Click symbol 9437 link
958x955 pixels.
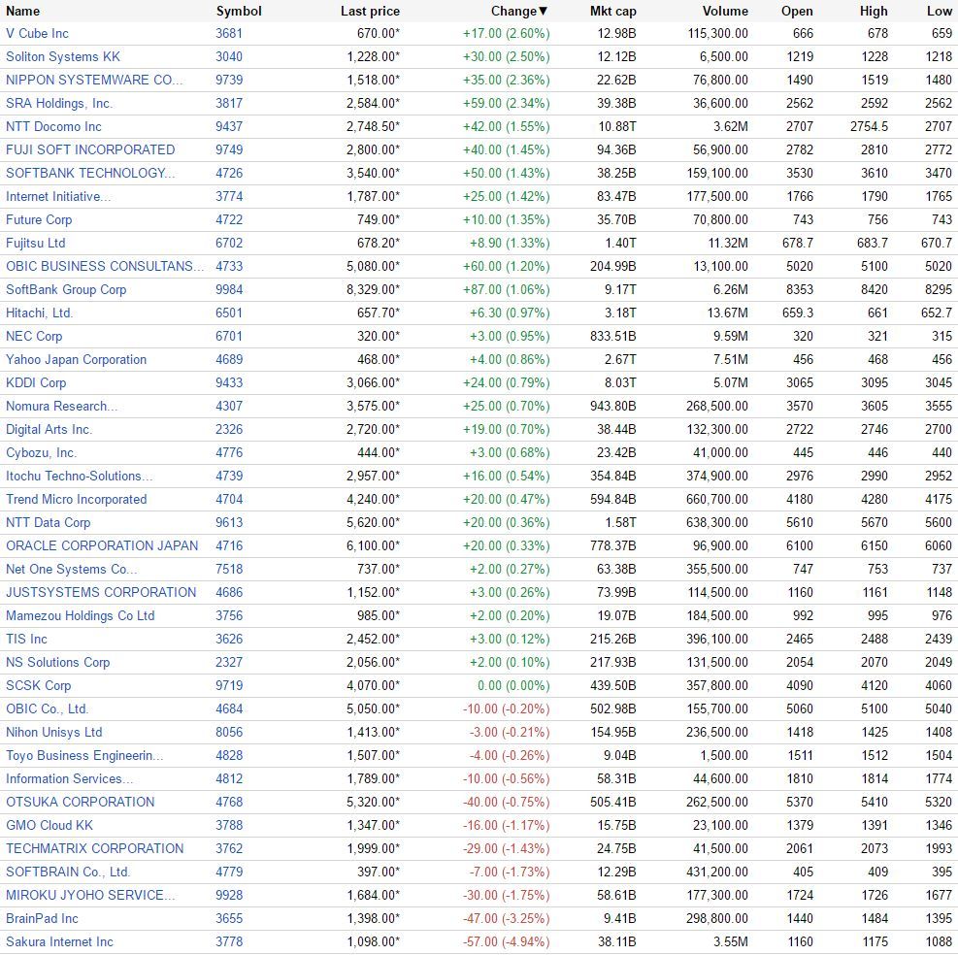(x=229, y=126)
